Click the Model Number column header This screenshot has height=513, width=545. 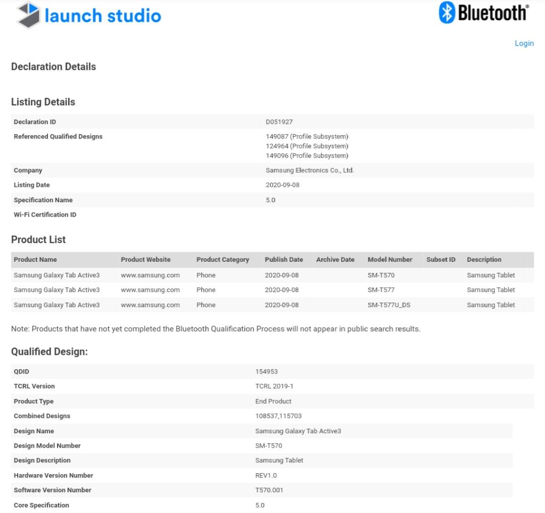tap(390, 260)
